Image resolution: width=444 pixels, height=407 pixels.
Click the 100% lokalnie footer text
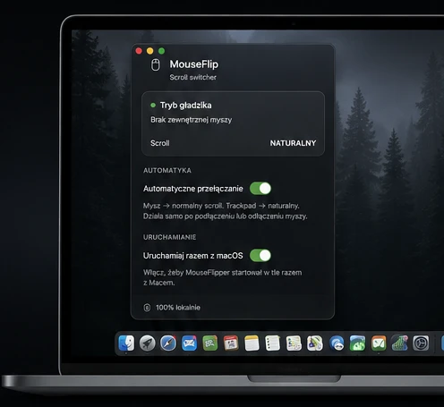tap(178, 308)
